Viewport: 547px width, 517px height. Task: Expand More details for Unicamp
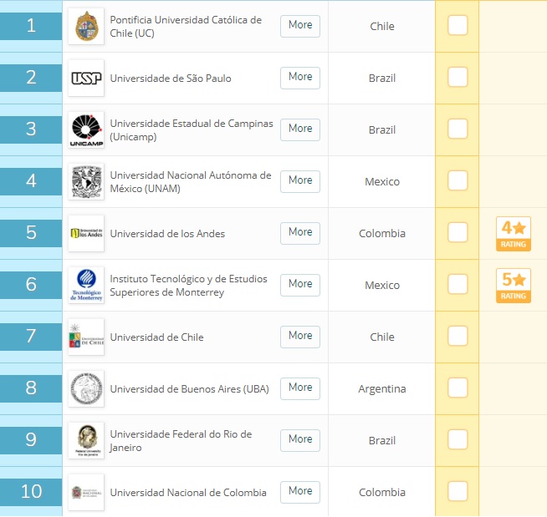pyautogui.click(x=300, y=129)
